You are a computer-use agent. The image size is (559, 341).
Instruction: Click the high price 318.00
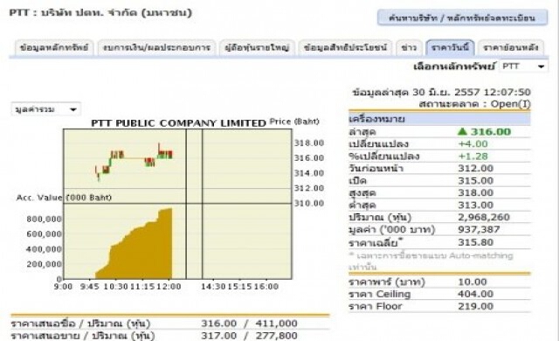coord(475,192)
